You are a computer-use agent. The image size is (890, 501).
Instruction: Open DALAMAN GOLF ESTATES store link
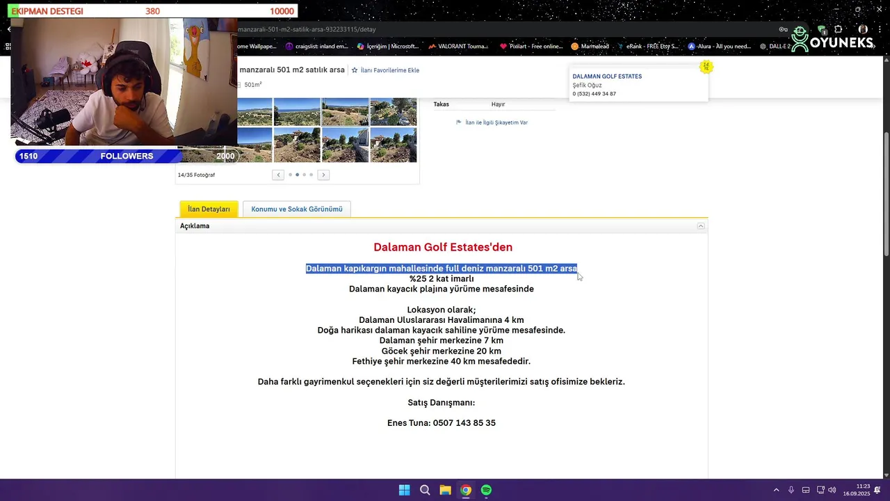point(607,77)
